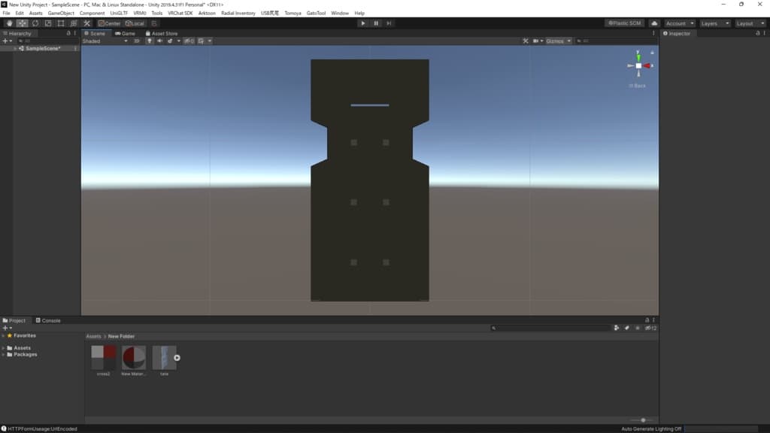Open the GameObject menu
The height and width of the screenshot is (433, 770).
pos(61,13)
